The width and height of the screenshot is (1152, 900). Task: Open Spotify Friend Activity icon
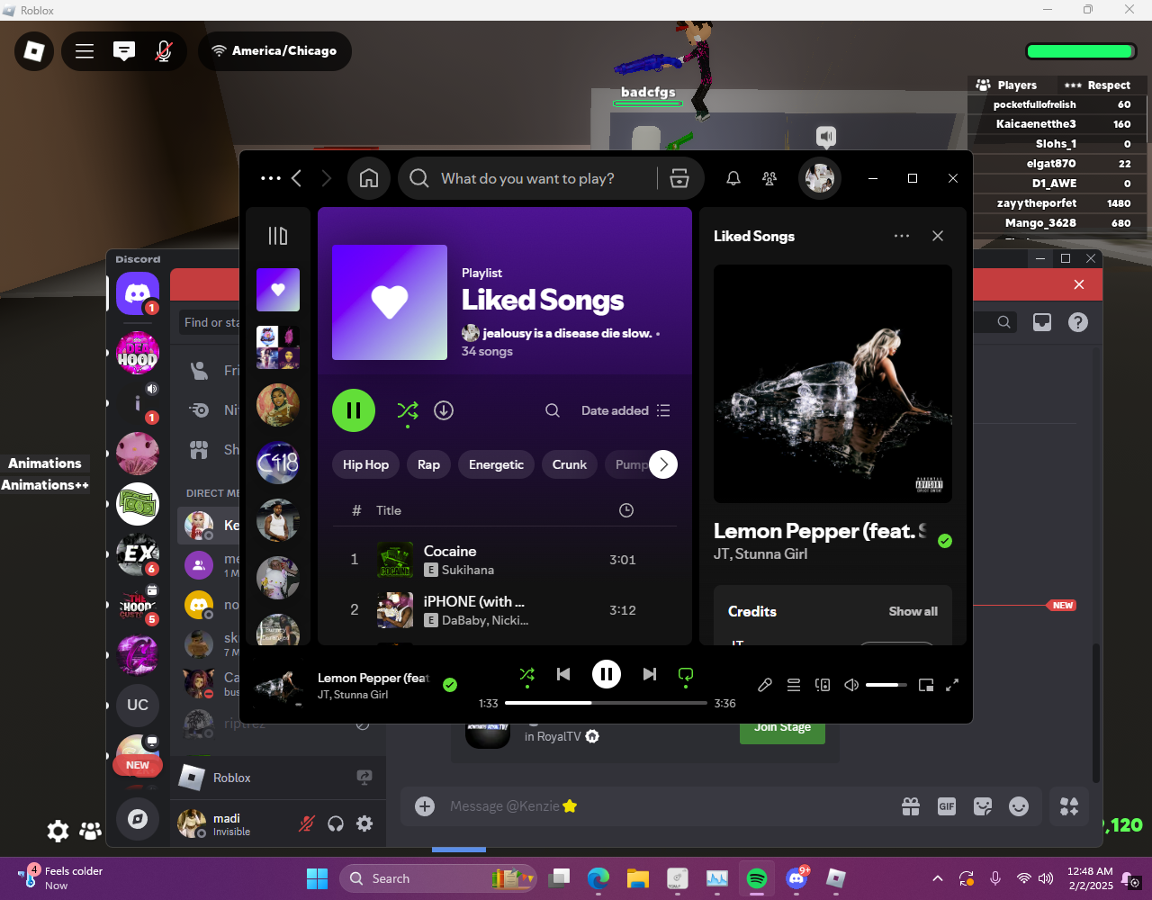coord(769,178)
